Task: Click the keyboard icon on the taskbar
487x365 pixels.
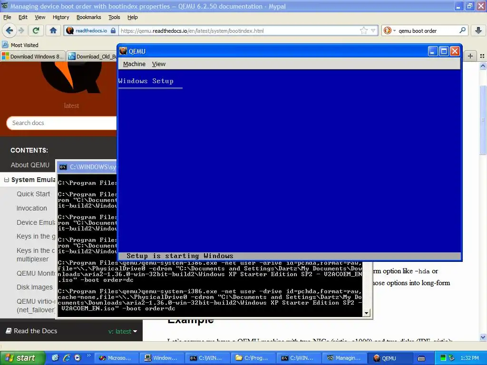Action: click(x=421, y=358)
